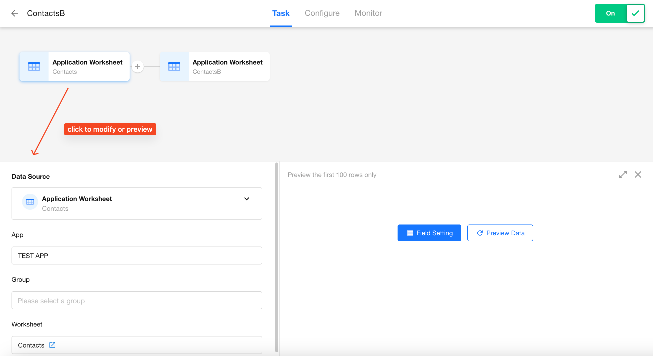Click the Preview Data button
This screenshot has width=653, height=356.
point(500,233)
